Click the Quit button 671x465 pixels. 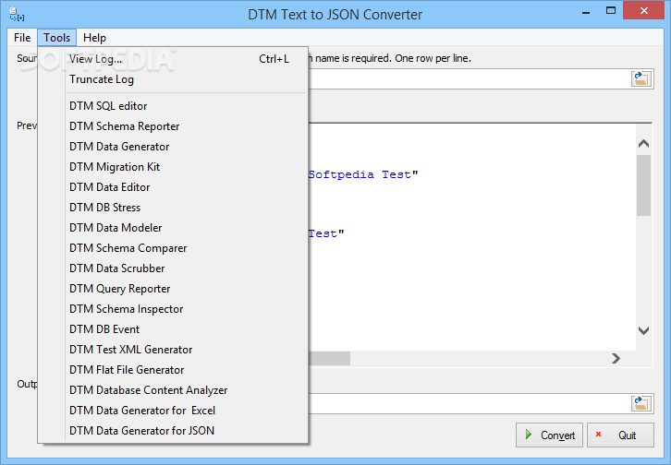[x=620, y=435]
